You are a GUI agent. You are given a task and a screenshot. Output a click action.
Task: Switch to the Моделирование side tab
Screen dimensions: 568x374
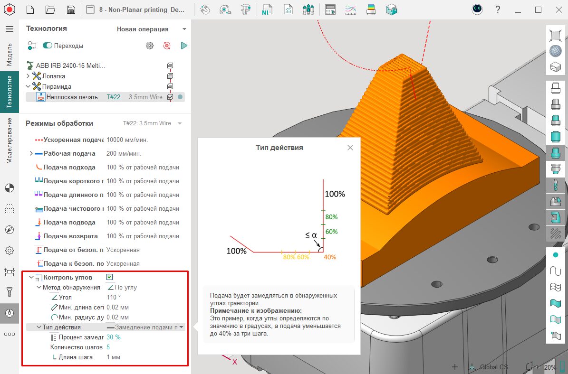click(9, 140)
